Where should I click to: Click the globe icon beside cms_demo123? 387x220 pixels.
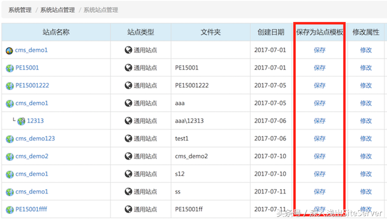point(10,139)
